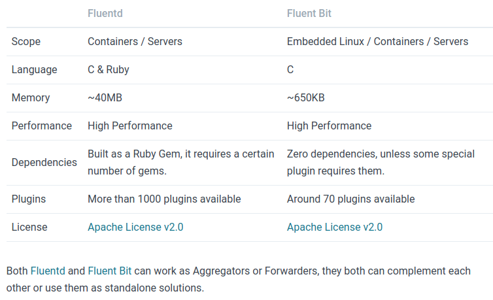The width and height of the screenshot is (493, 300).
Task: Select the Scope row label
Action: coord(26,41)
